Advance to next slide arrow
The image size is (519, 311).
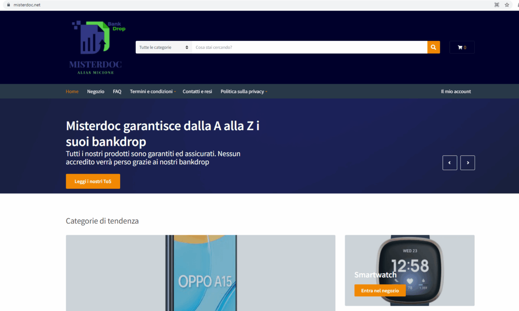point(468,163)
